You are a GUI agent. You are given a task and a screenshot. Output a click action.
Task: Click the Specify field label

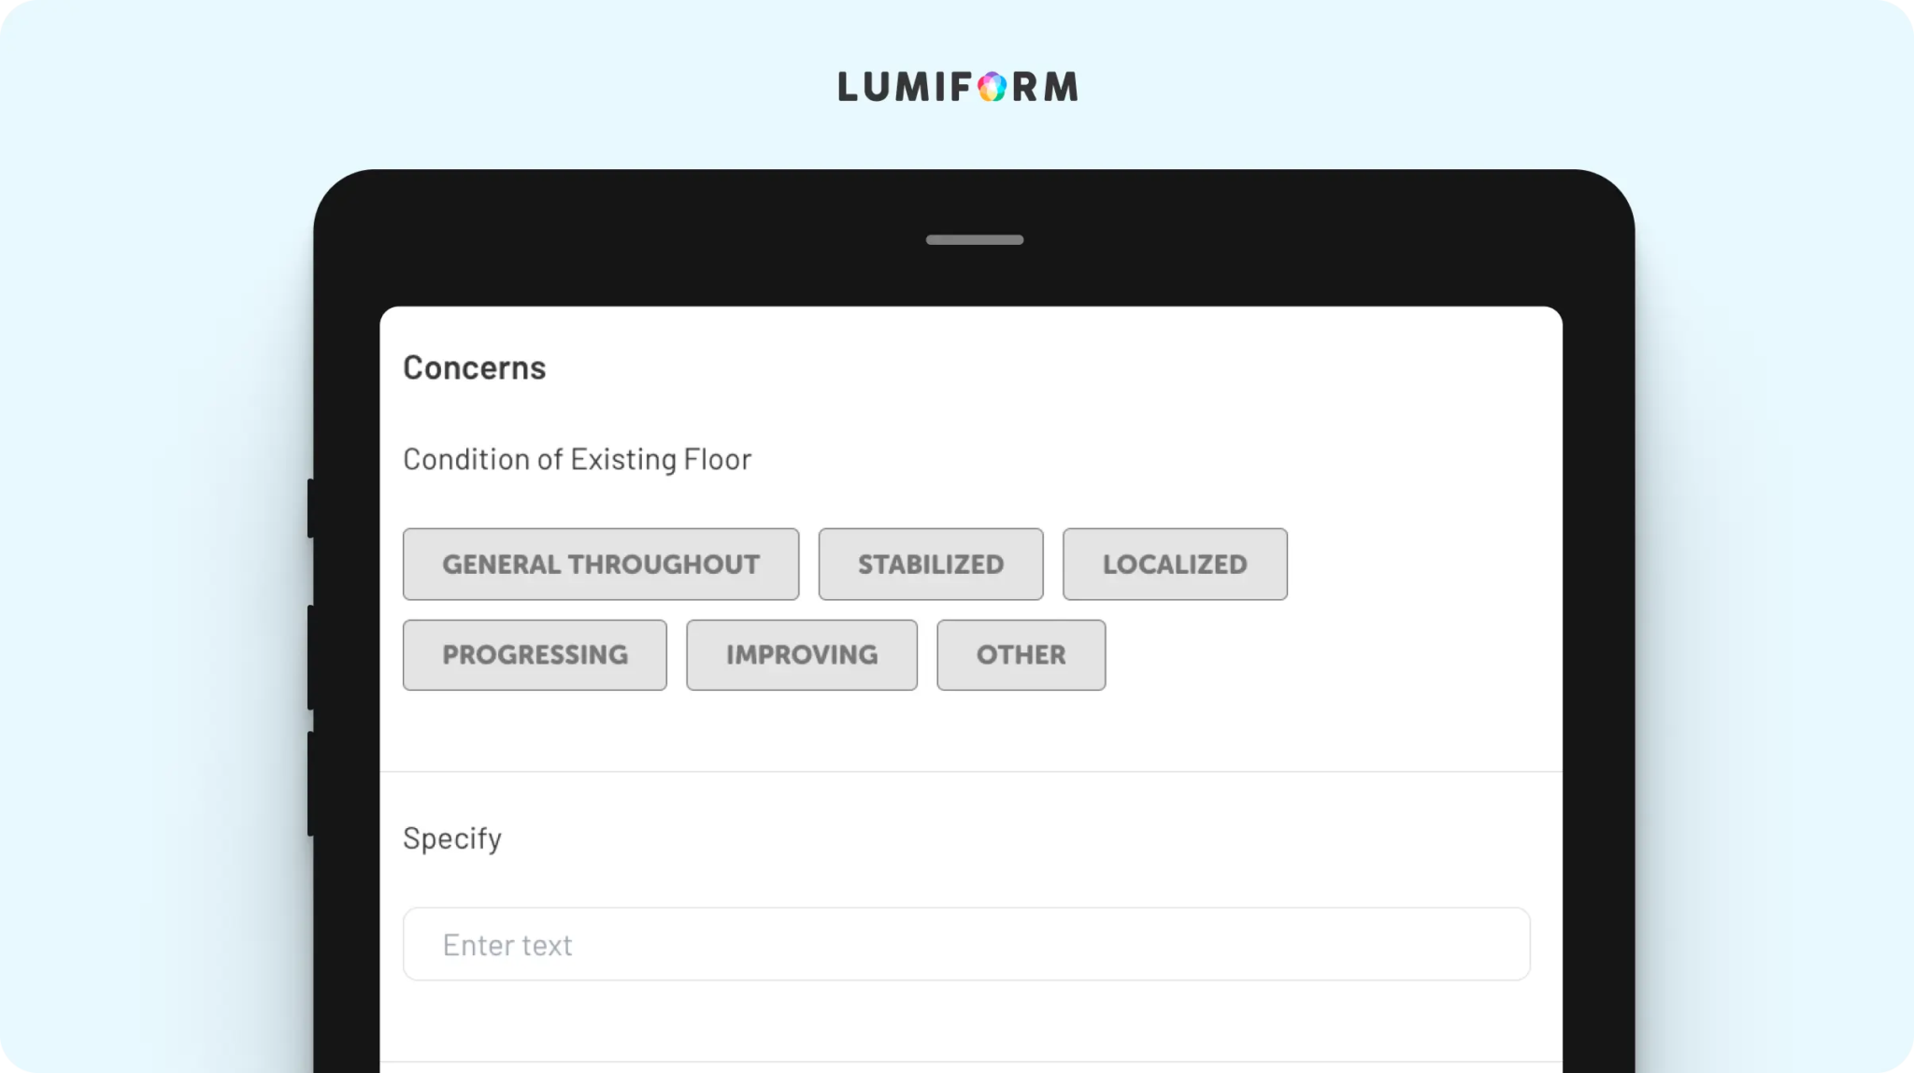[452, 839]
